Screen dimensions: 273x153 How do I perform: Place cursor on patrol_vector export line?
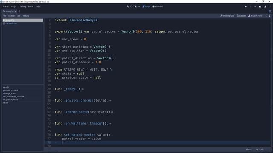coord(127,31)
